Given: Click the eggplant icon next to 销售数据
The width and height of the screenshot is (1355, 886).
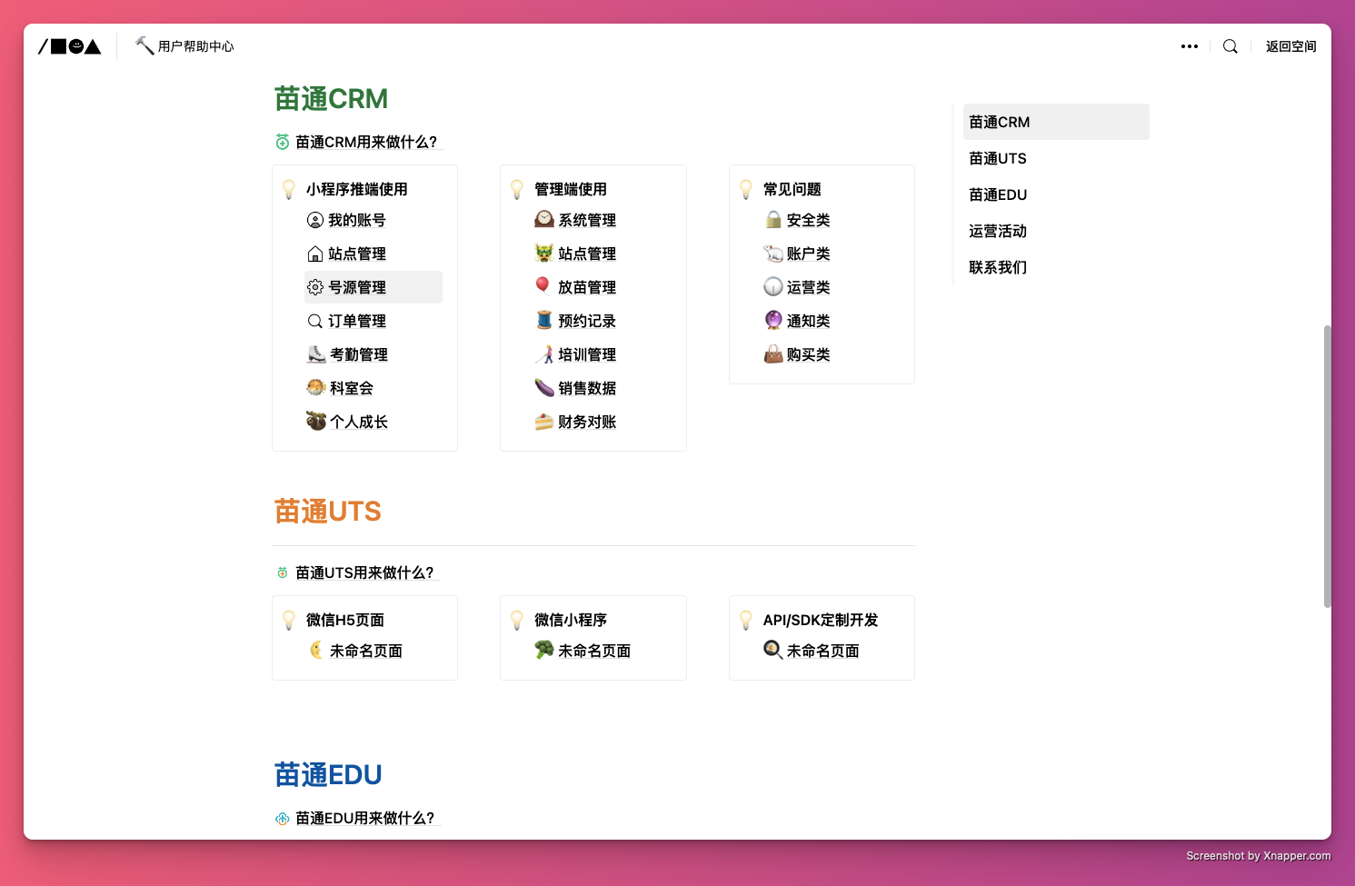Looking at the screenshot, I should point(544,388).
